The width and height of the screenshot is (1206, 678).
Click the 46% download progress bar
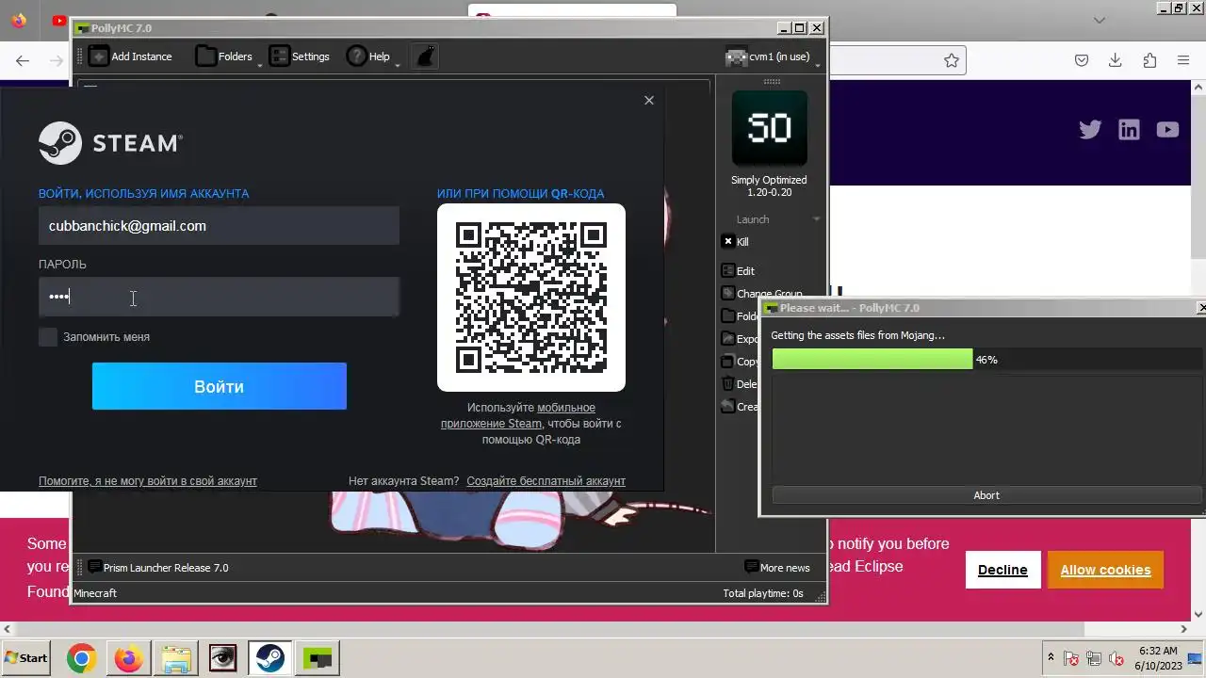click(x=986, y=359)
